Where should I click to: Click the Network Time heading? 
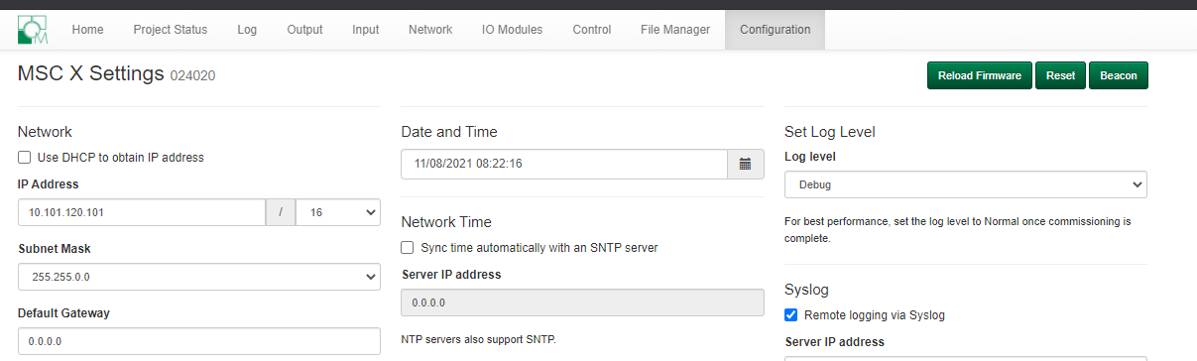pyautogui.click(x=446, y=222)
